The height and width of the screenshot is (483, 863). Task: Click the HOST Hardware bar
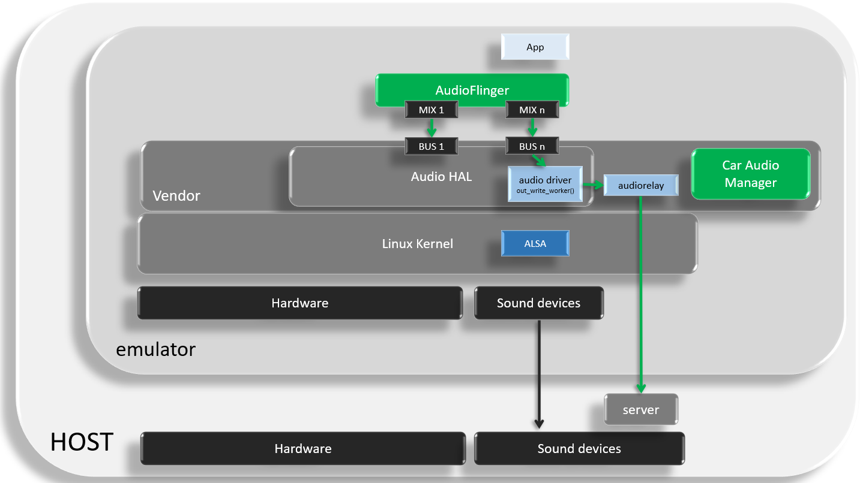coord(303,448)
